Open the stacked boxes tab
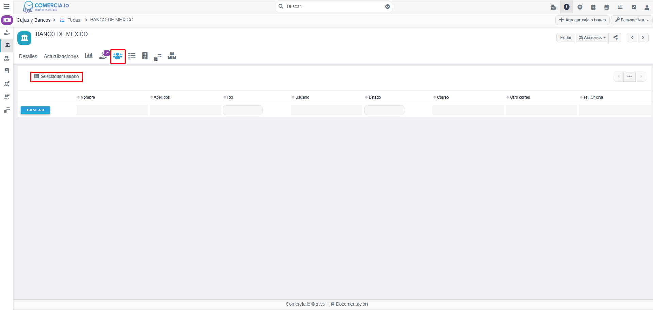Screen dimensions: 653x310 172,56
